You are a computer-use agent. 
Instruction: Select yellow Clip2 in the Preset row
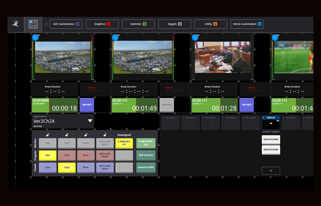(67, 168)
